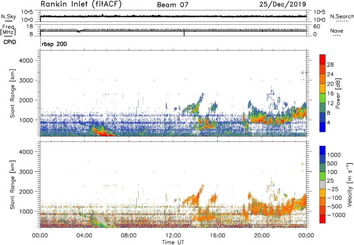
Task: Click the blue bottom of the power colorbar
Action: [323, 127]
